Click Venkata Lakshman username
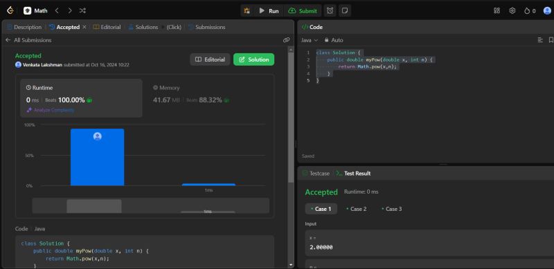 pos(43,65)
